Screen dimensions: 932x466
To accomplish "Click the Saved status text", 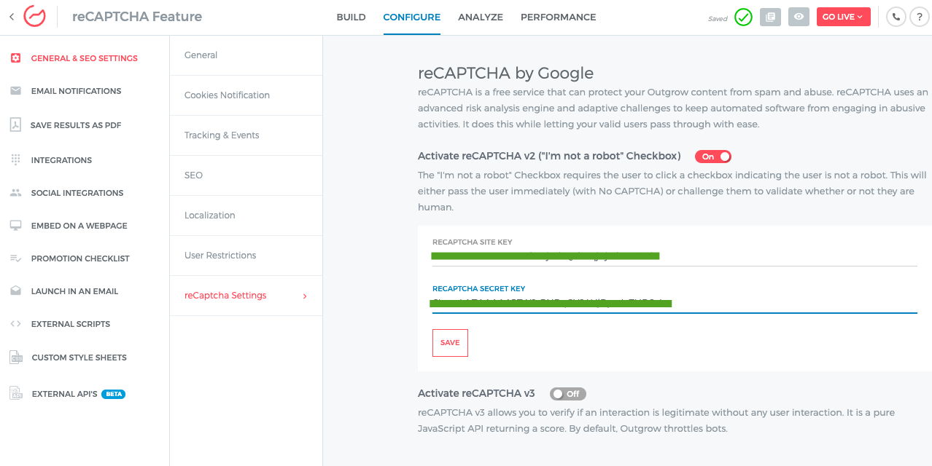I will 718,19.
